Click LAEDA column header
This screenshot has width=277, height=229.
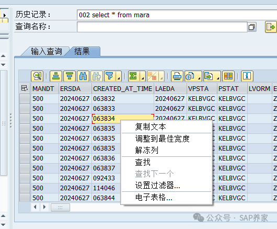170,88
